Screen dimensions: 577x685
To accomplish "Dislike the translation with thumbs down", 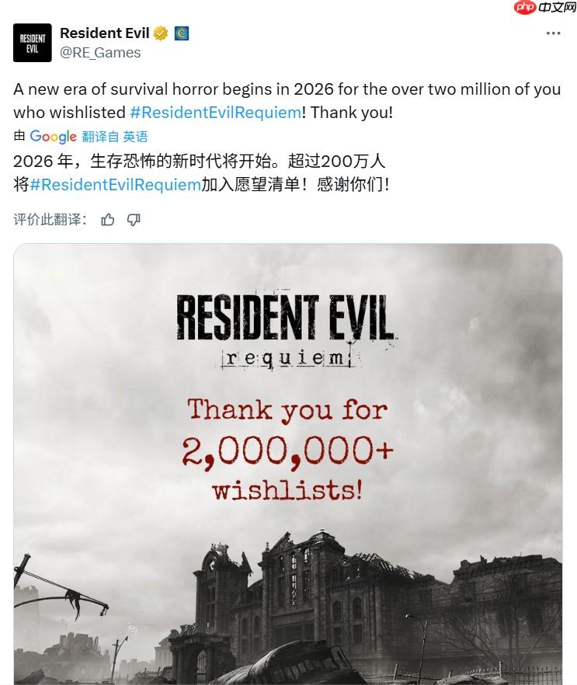I will [134, 220].
